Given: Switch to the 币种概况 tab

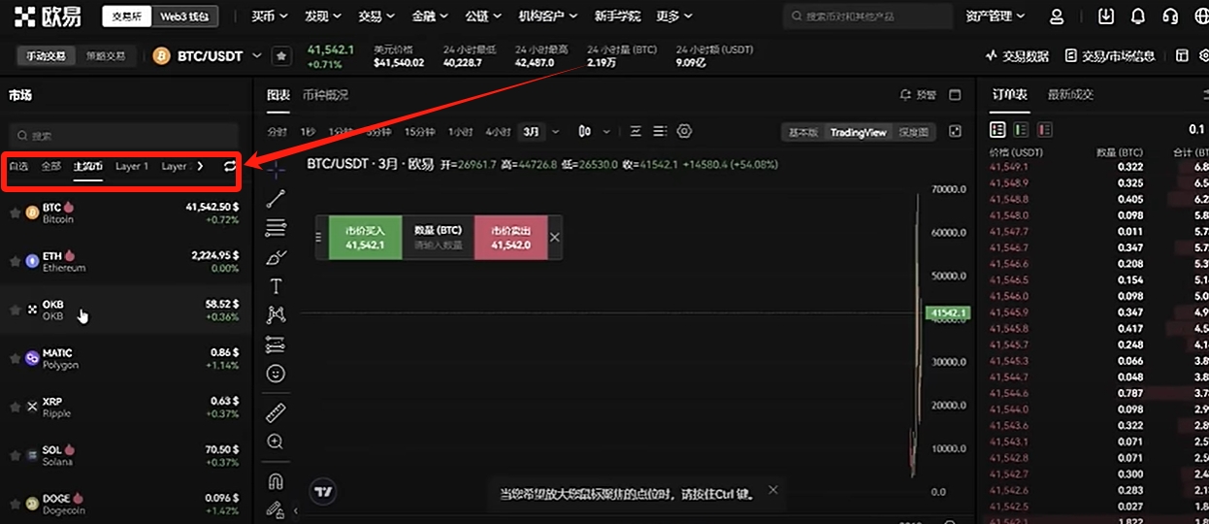Looking at the screenshot, I should 325,95.
